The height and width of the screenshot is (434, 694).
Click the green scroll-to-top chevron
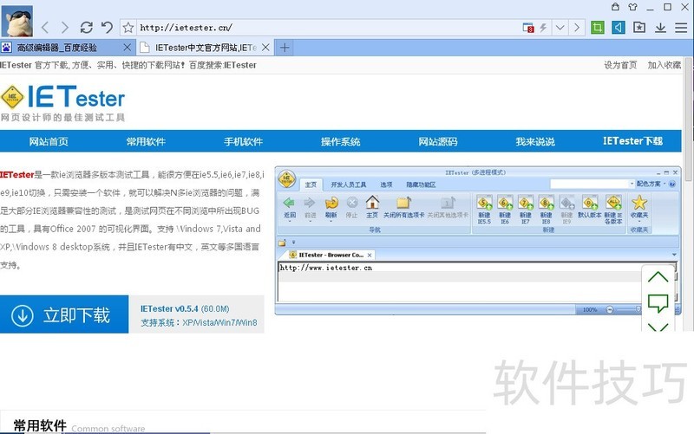(658, 277)
